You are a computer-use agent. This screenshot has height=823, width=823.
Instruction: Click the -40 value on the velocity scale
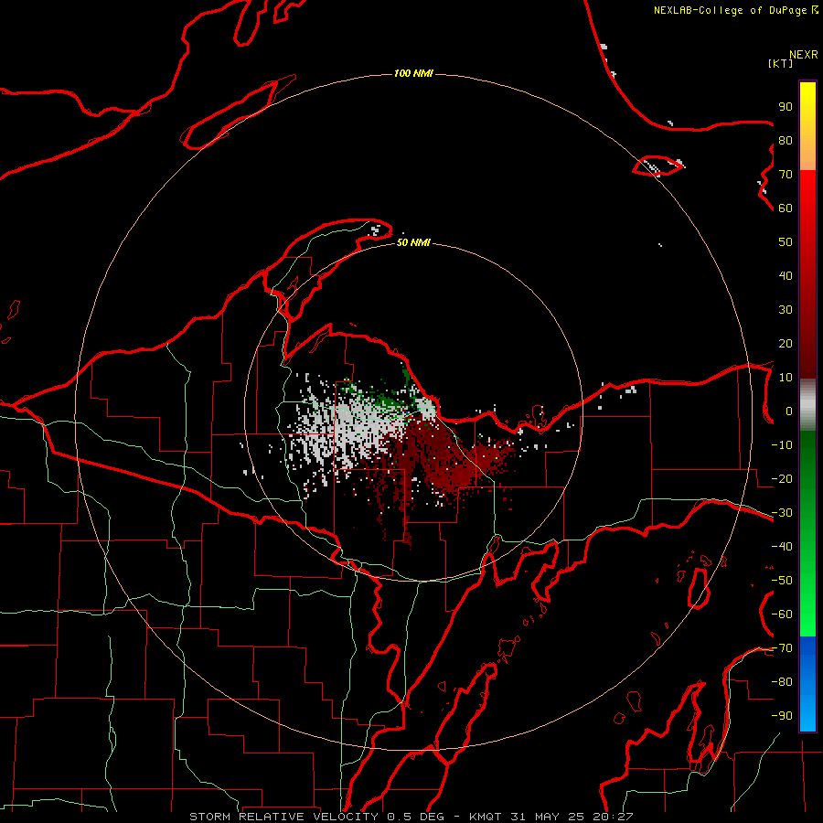click(x=782, y=547)
